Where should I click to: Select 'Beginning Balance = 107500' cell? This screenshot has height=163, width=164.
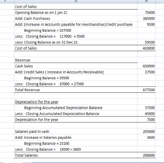[76, 31]
